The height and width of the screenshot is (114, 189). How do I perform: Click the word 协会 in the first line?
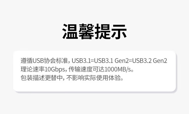pos(50,61)
